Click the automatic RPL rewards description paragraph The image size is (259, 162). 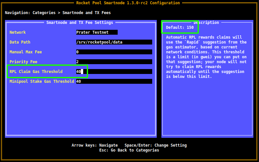coord(206,57)
